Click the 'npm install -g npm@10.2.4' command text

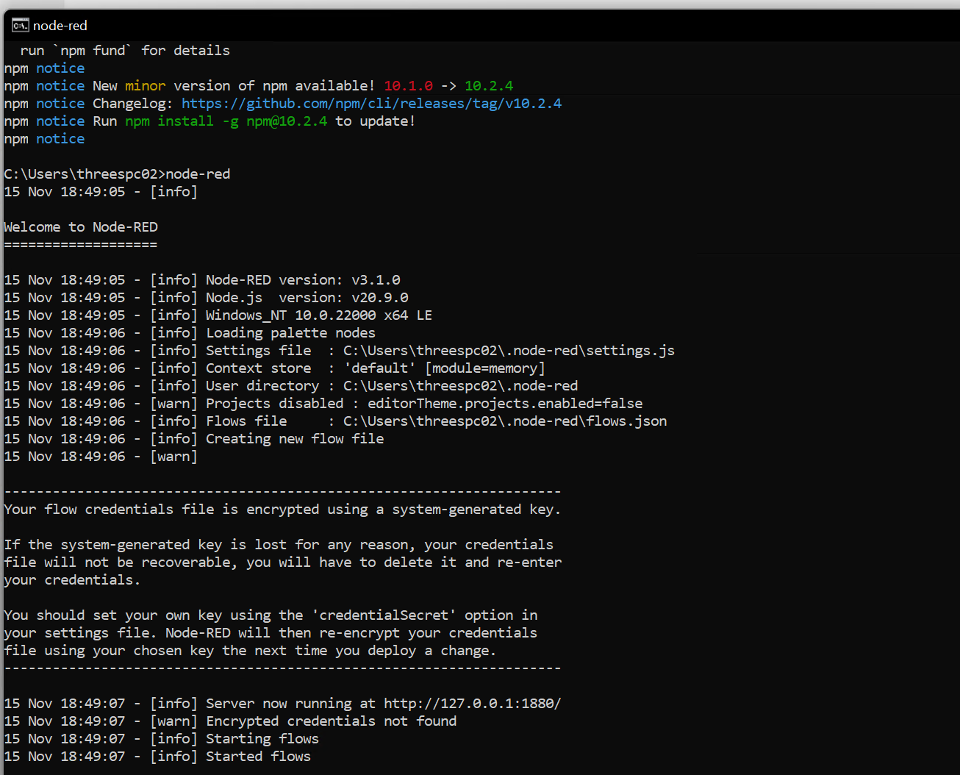pyautogui.click(x=226, y=121)
